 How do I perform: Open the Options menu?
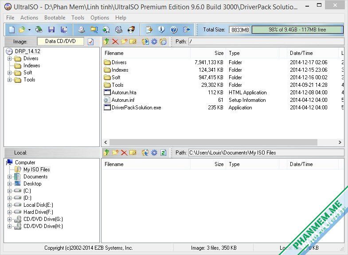[x=100, y=18]
